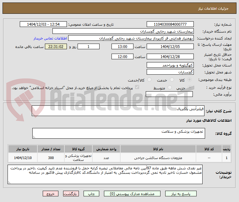Click the announcement date field 1404/12/03 - 12:54
Image resolution: width=239 pixels, height=202 pixels.
point(43,24)
